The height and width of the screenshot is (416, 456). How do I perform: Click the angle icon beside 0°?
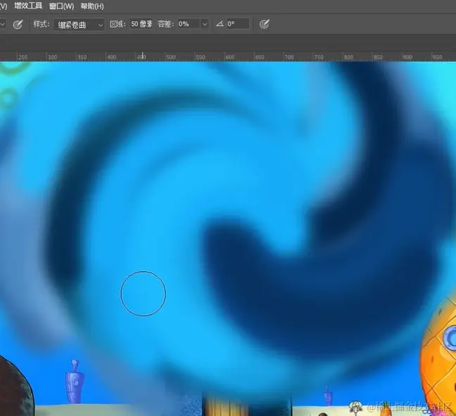(220, 24)
